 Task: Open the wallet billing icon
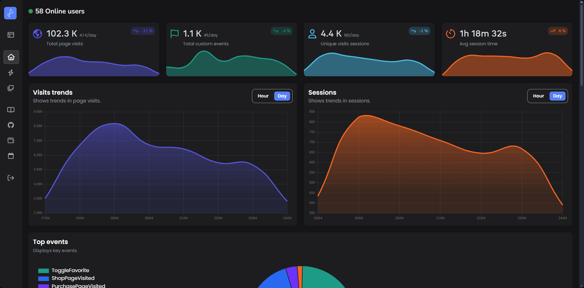point(11,141)
